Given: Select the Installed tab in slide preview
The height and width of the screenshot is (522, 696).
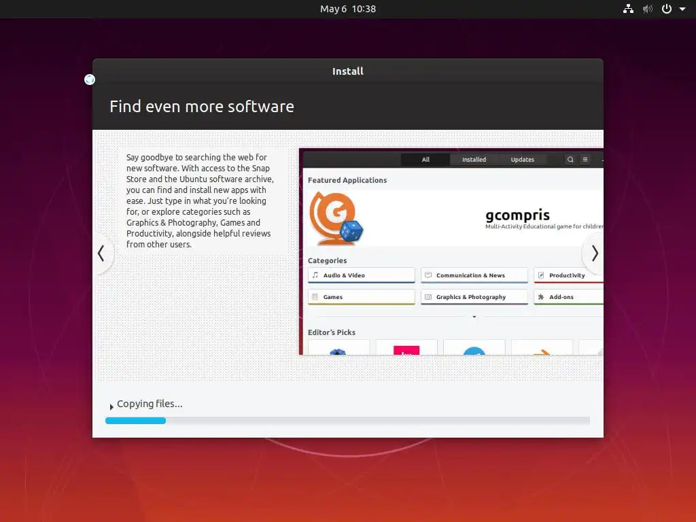Looking at the screenshot, I should pyautogui.click(x=474, y=159).
